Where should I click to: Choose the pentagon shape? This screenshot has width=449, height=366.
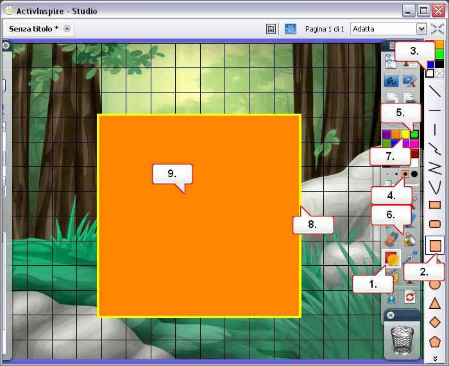(435, 342)
